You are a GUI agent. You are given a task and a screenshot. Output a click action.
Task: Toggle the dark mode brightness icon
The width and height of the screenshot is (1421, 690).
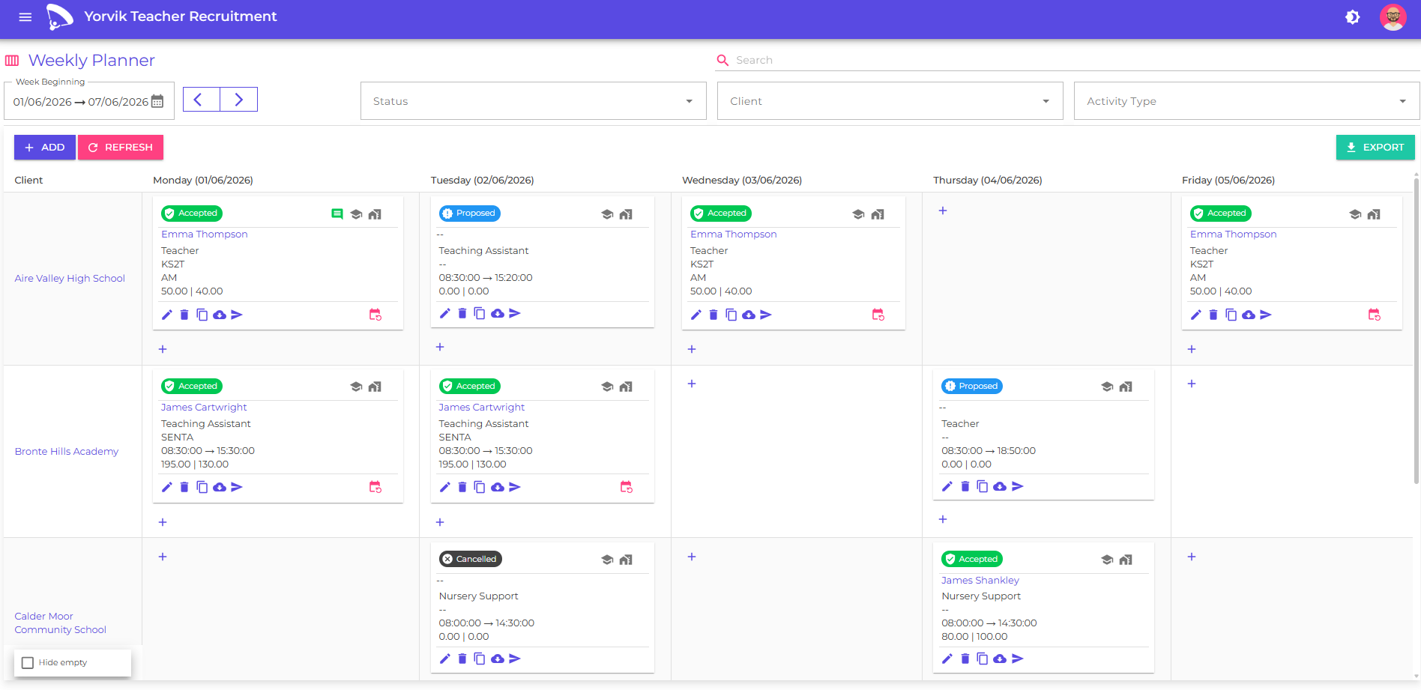click(1353, 16)
